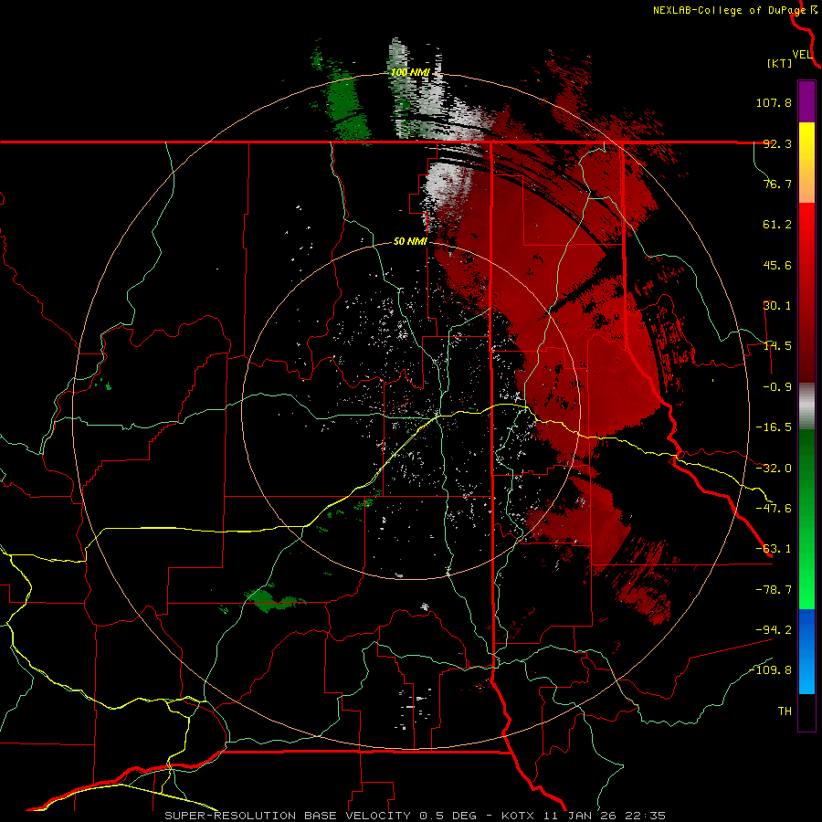The width and height of the screenshot is (822, 822).
Task: Click the 14.5 velocity scale value
Action: pyautogui.click(x=777, y=346)
